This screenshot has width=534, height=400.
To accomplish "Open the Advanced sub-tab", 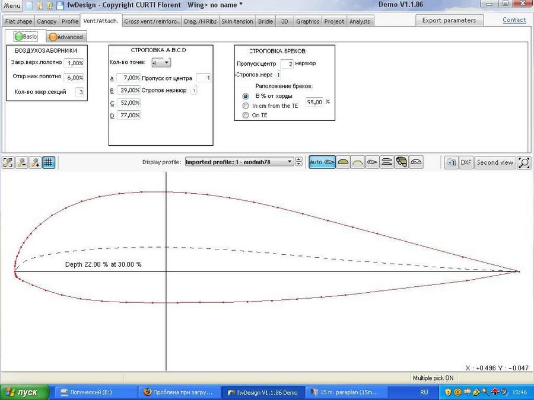I will click(65, 37).
